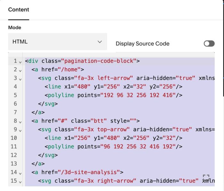Switch to the Content tab

tap(19, 10)
